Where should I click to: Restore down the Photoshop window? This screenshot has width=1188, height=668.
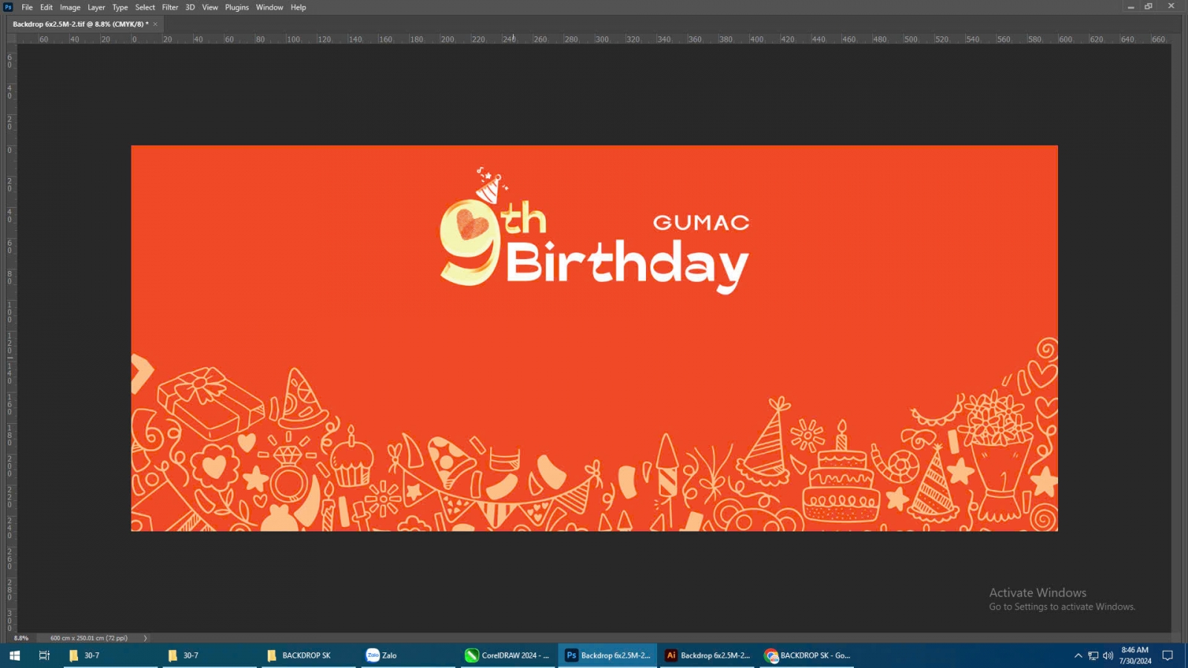point(1149,7)
